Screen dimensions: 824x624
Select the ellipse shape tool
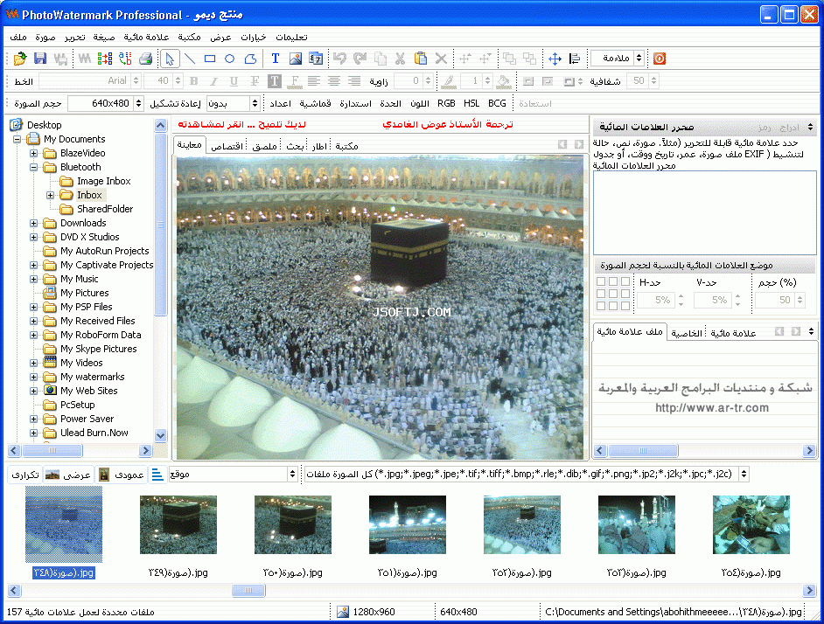coord(230,59)
